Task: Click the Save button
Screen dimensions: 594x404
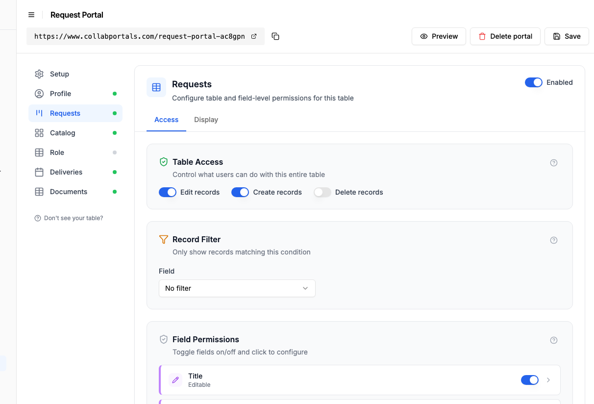Action: click(x=567, y=36)
